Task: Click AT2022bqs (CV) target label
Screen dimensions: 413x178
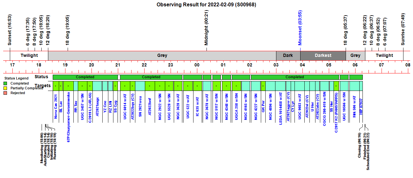Action: click(132, 107)
